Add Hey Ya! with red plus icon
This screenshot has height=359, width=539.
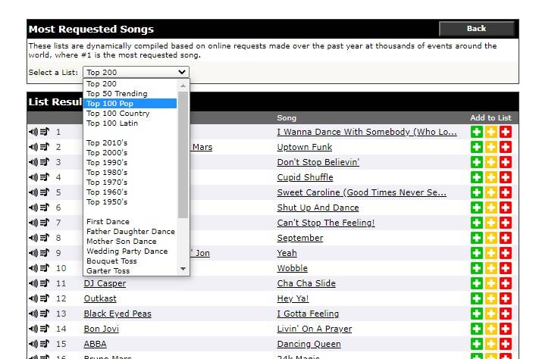coord(506,298)
